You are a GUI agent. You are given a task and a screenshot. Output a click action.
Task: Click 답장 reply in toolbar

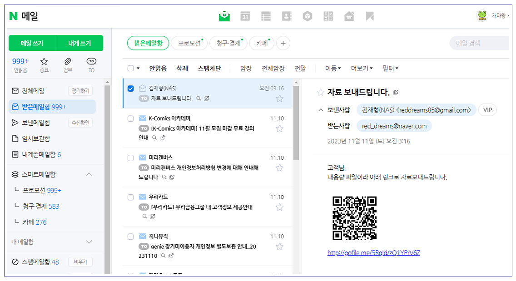click(246, 69)
